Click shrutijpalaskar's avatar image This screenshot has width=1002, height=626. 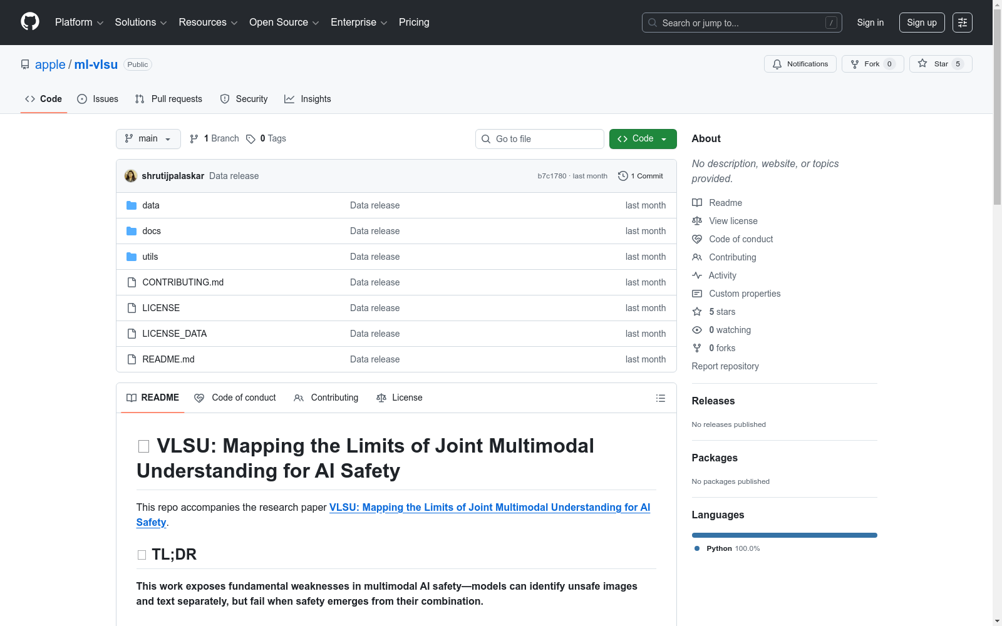click(131, 176)
